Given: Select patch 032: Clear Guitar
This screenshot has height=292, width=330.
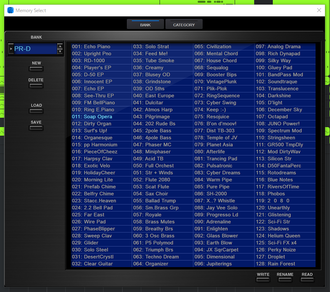Looking at the screenshot, I should click(101, 264).
